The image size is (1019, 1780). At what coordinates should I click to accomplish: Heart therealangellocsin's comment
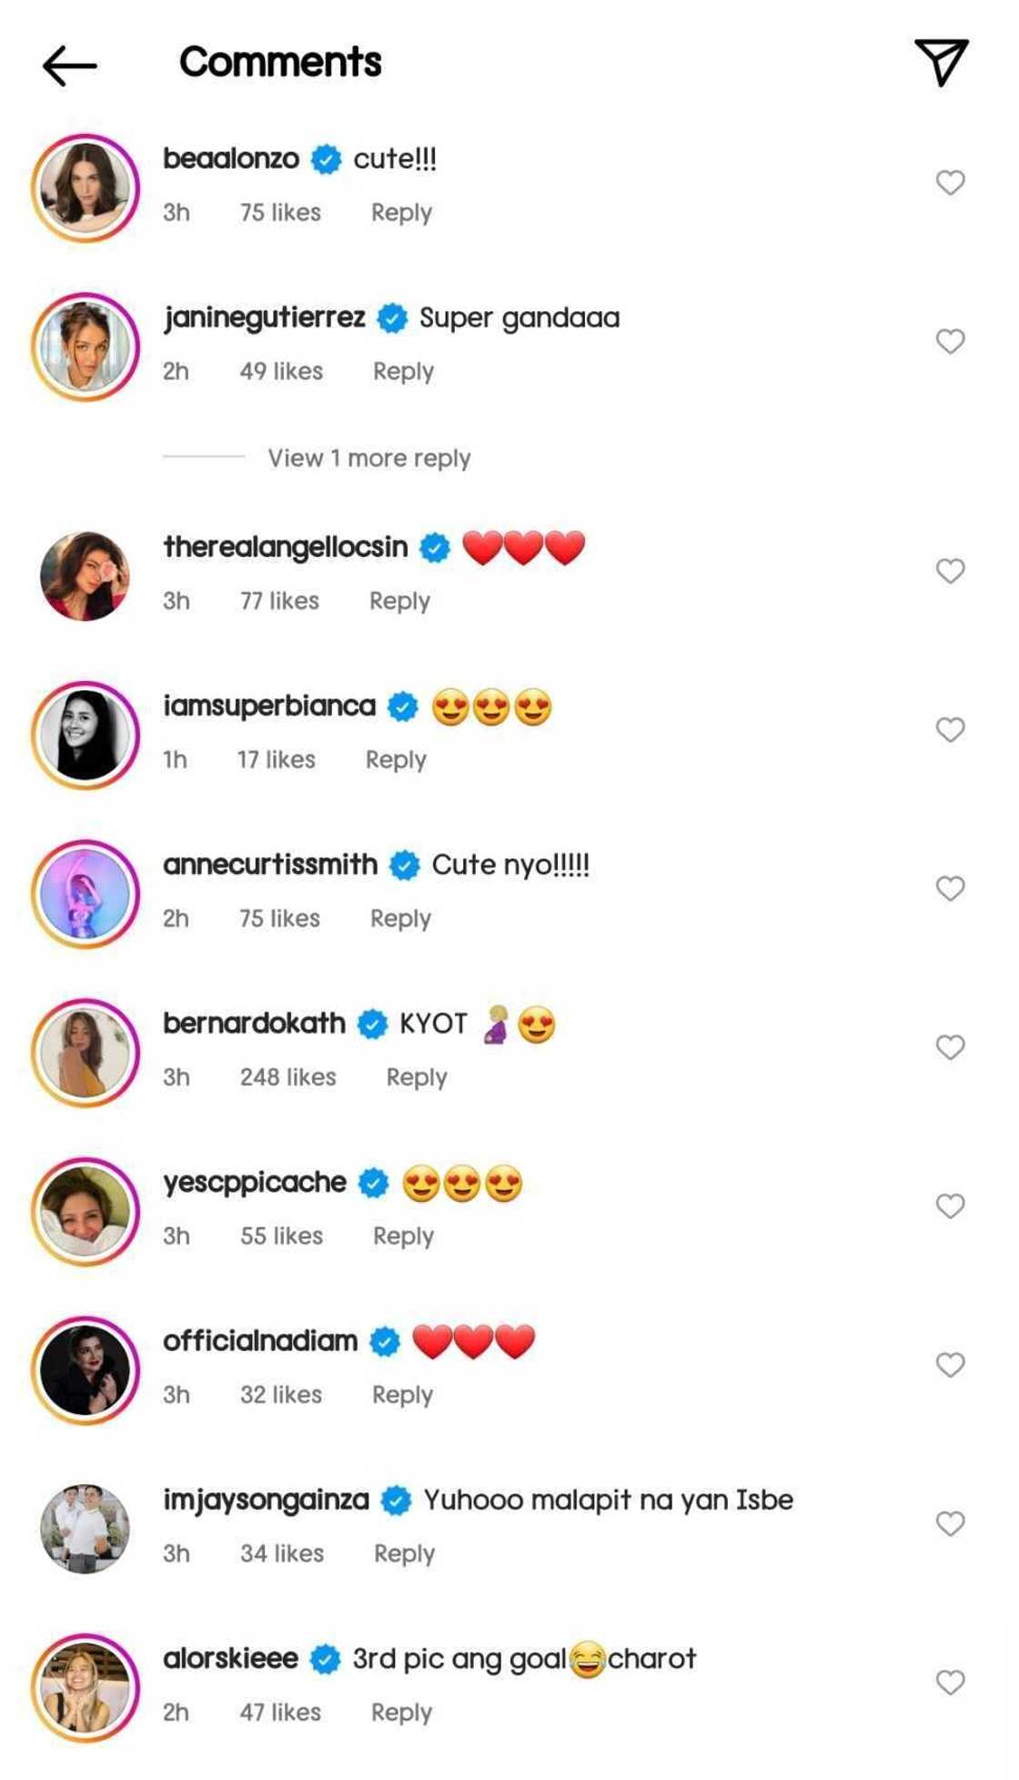[950, 571]
